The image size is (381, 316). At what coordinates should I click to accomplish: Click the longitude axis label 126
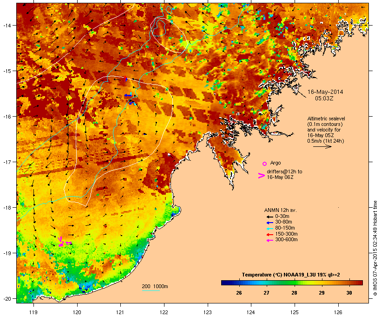[338, 312]
